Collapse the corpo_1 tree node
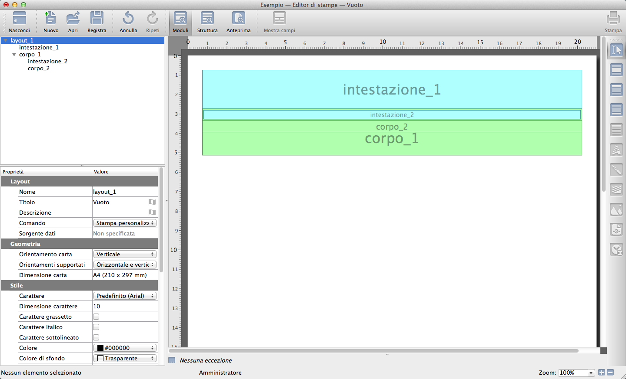 tap(14, 55)
